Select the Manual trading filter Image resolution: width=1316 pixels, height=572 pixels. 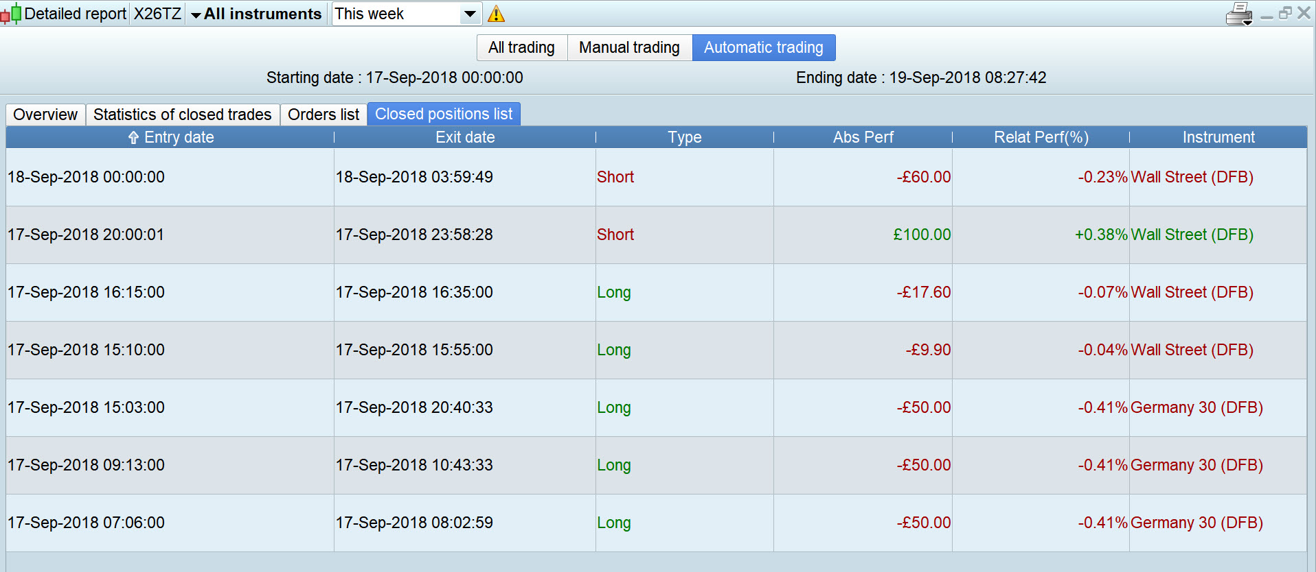pos(629,47)
